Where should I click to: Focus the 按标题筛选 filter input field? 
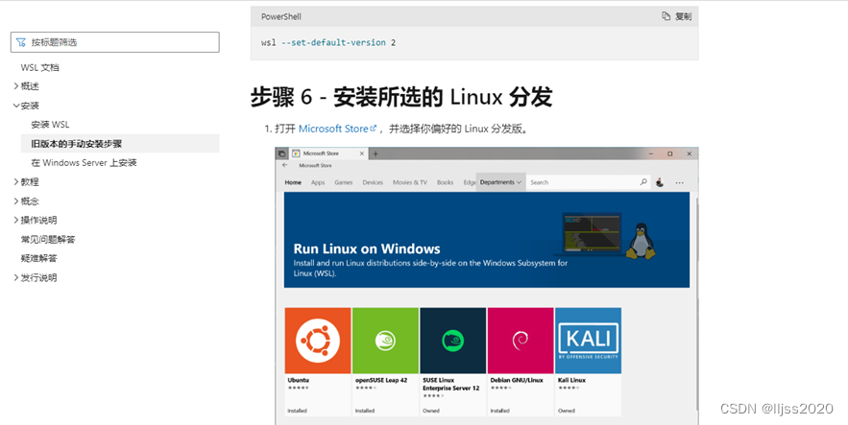tap(114, 42)
